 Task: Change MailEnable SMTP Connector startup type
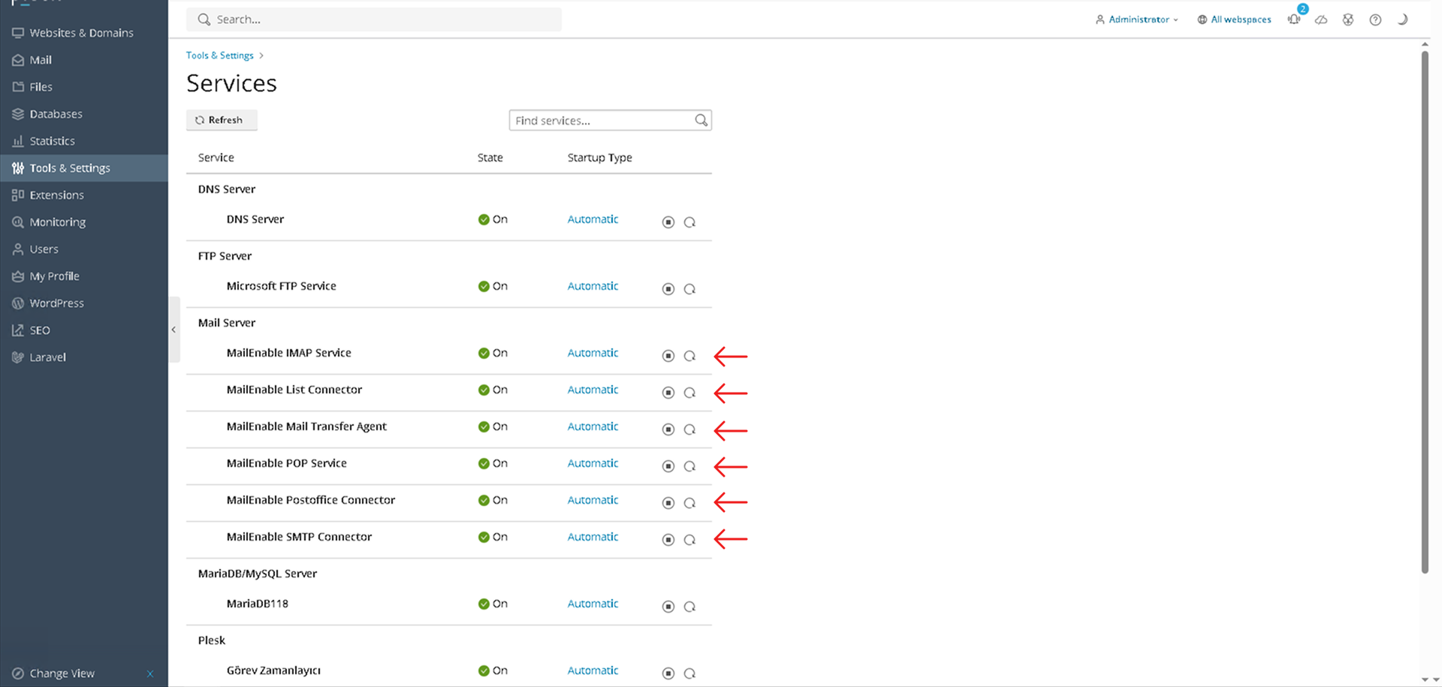tap(593, 537)
